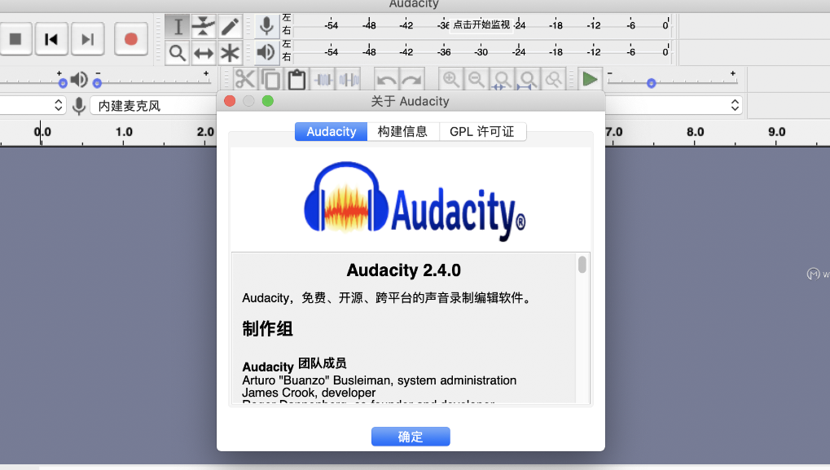Click the Paste clipboard icon
830x470 pixels.
click(297, 79)
